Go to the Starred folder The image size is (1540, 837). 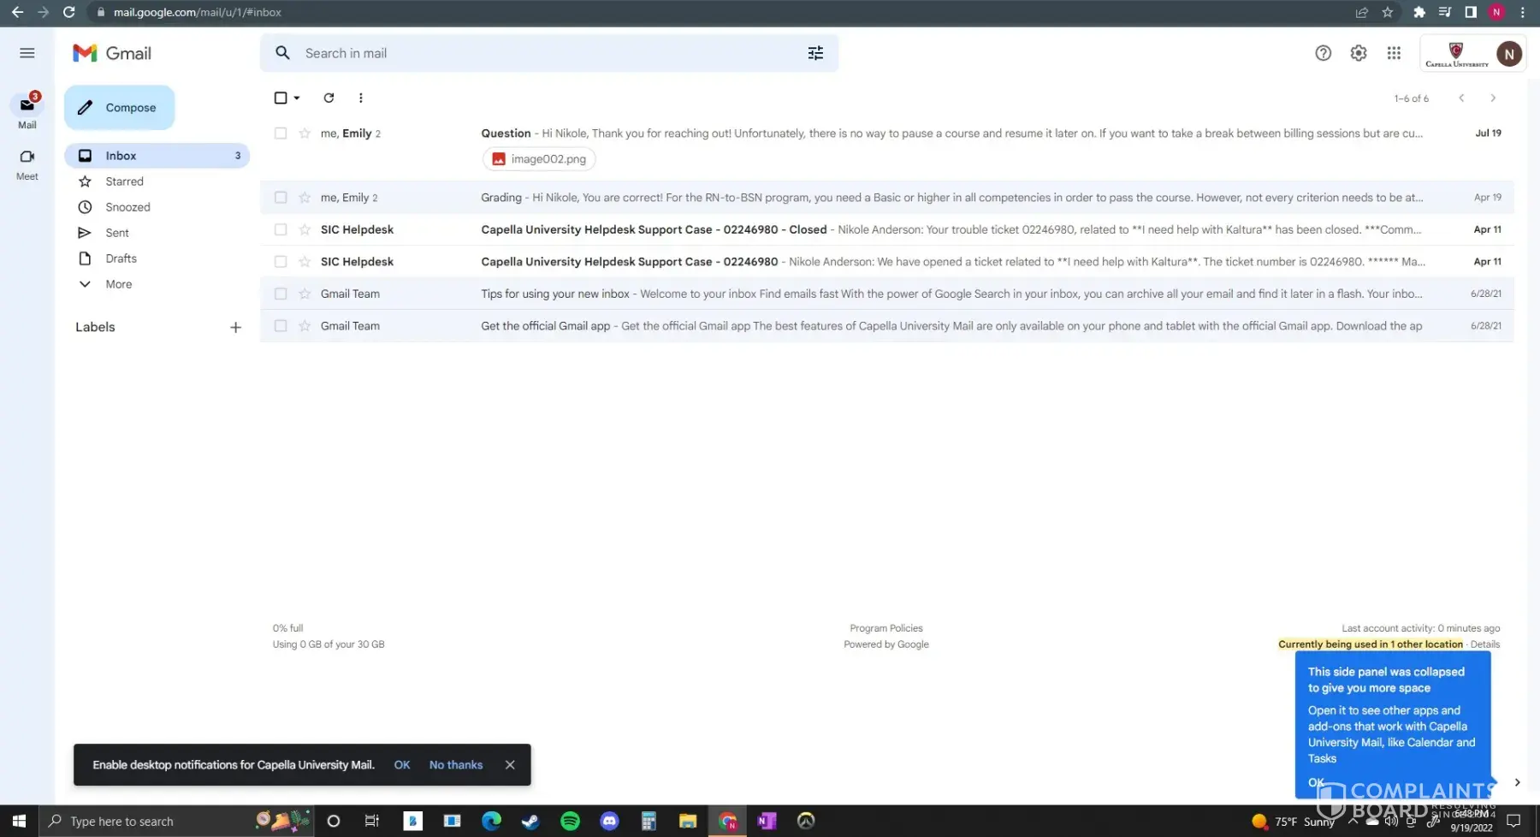click(124, 181)
